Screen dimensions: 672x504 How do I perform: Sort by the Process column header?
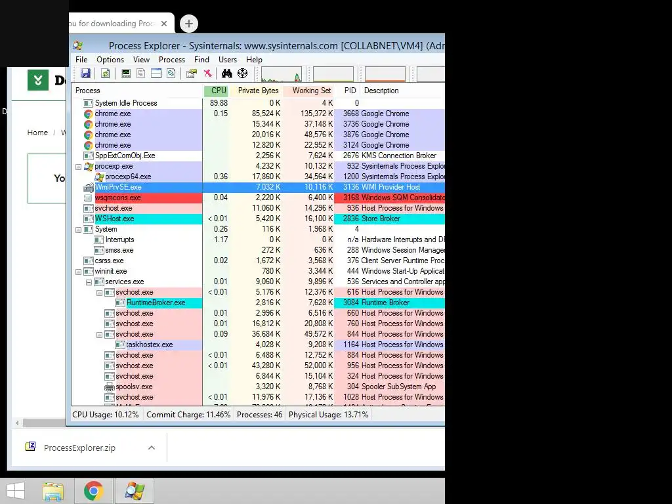[x=137, y=91]
